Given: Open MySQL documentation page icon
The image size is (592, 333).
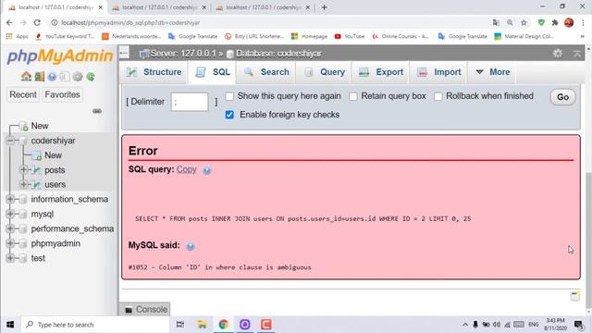Looking at the screenshot, I should click(65, 77).
